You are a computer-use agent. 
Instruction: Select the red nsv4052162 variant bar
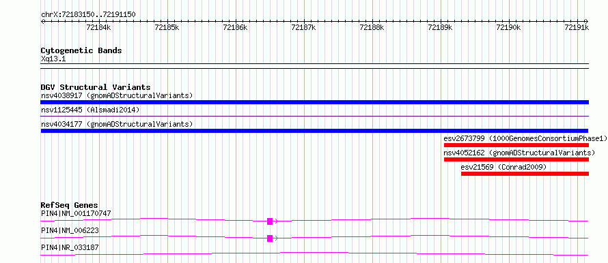coord(516,159)
